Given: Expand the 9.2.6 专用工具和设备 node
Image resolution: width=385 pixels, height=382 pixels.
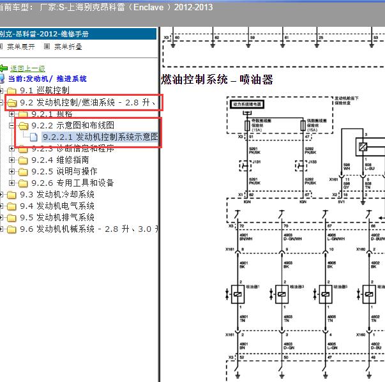Looking at the screenshot, I should (x=11, y=183).
